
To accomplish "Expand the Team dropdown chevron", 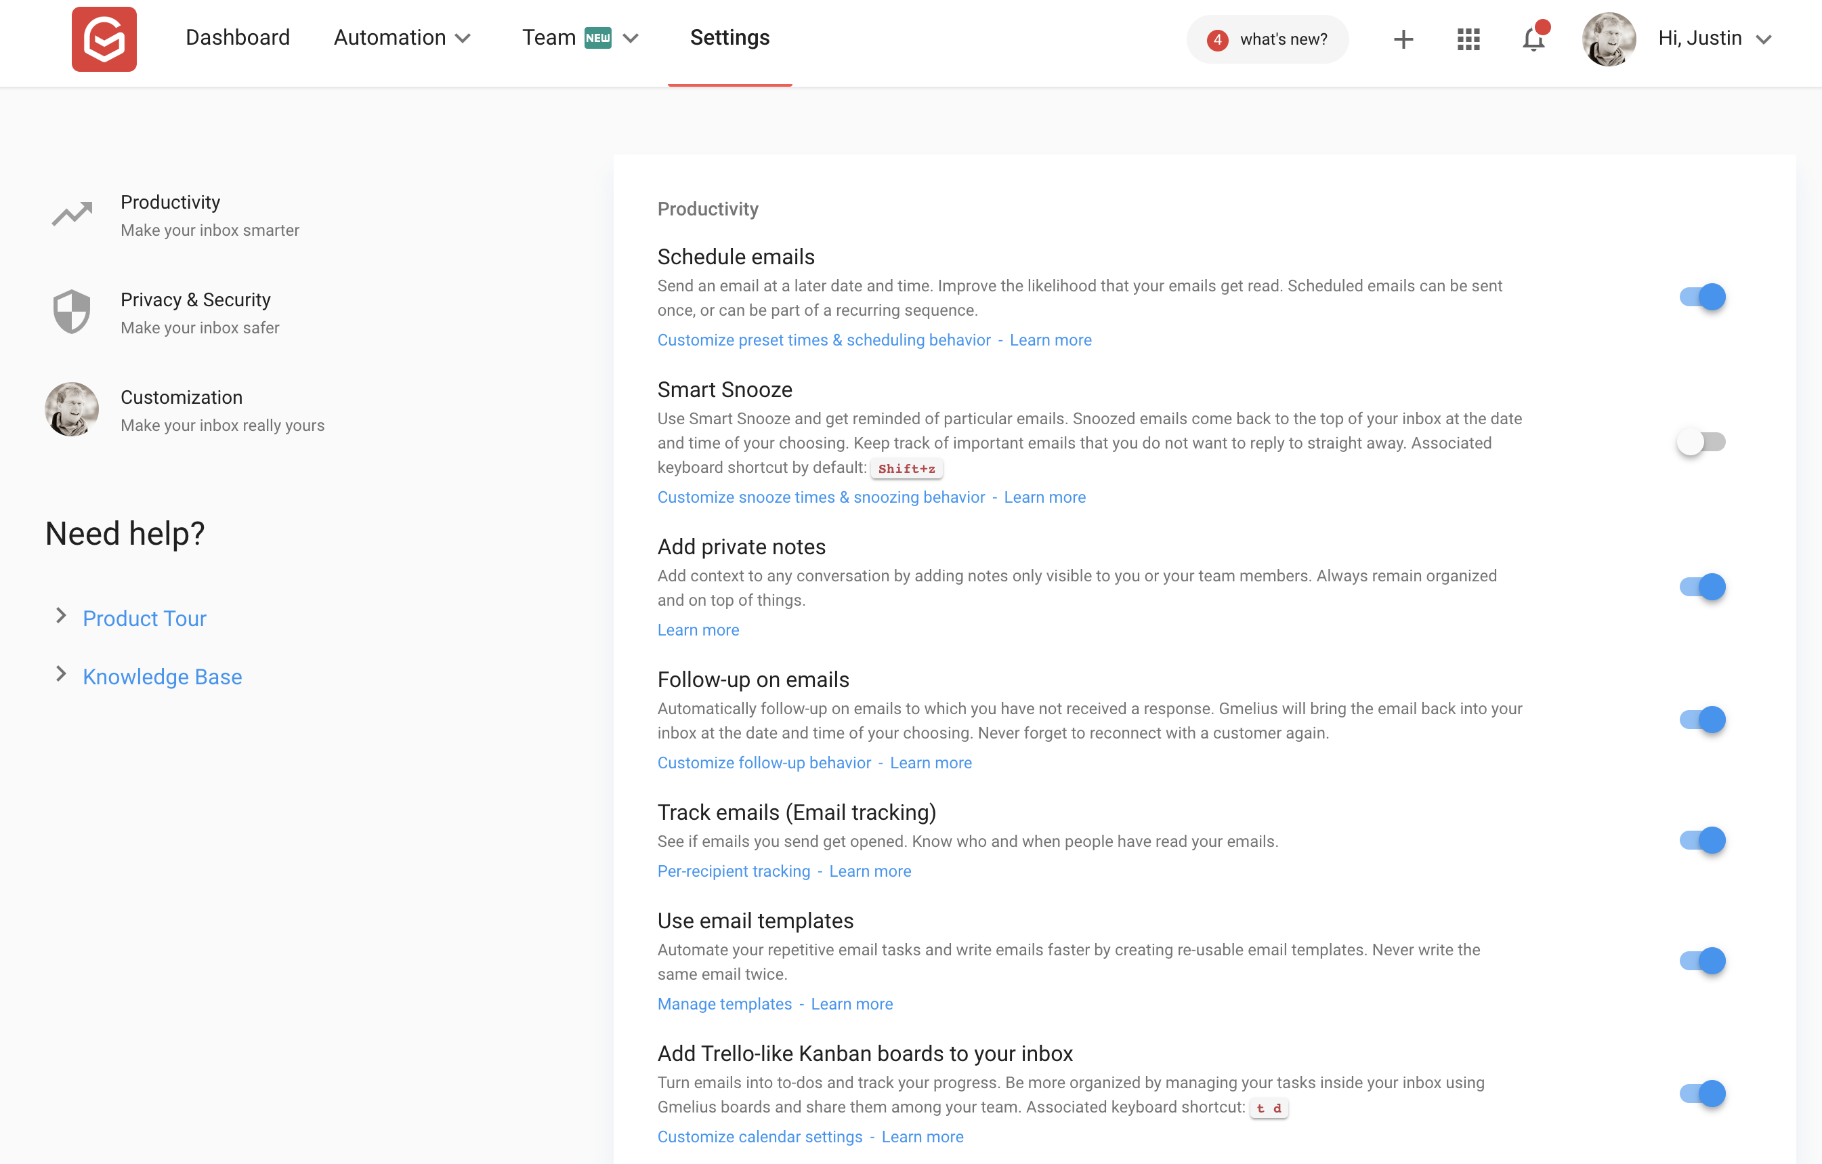I will (631, 39).
